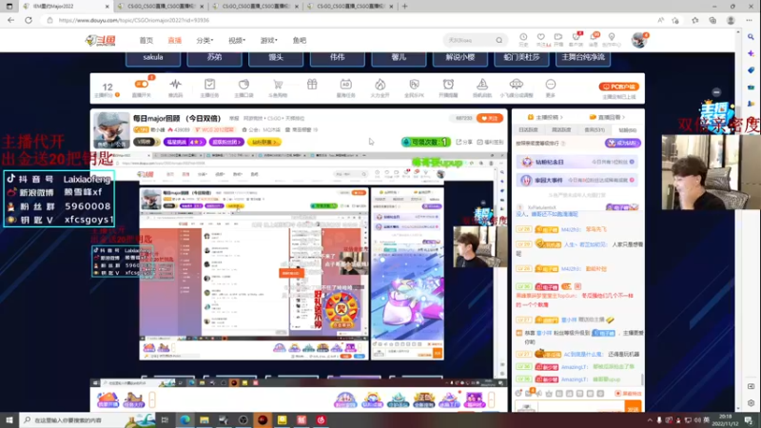761x428 pixels.
Task: Switch to the 周活跃度 ranking tab
Action: point(561,130)
